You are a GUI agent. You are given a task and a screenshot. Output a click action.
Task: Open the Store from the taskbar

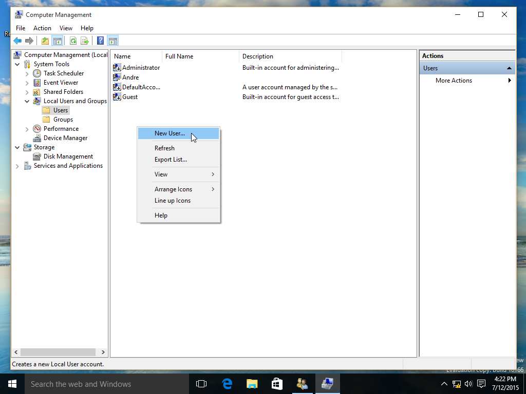pos(277,384)
